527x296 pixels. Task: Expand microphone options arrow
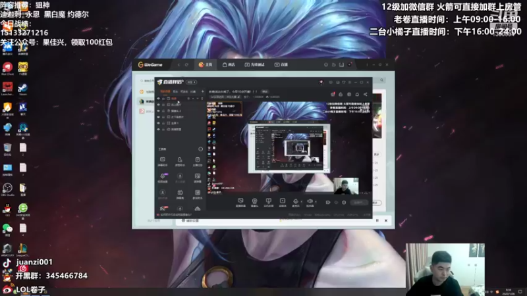tap(302, 202)
